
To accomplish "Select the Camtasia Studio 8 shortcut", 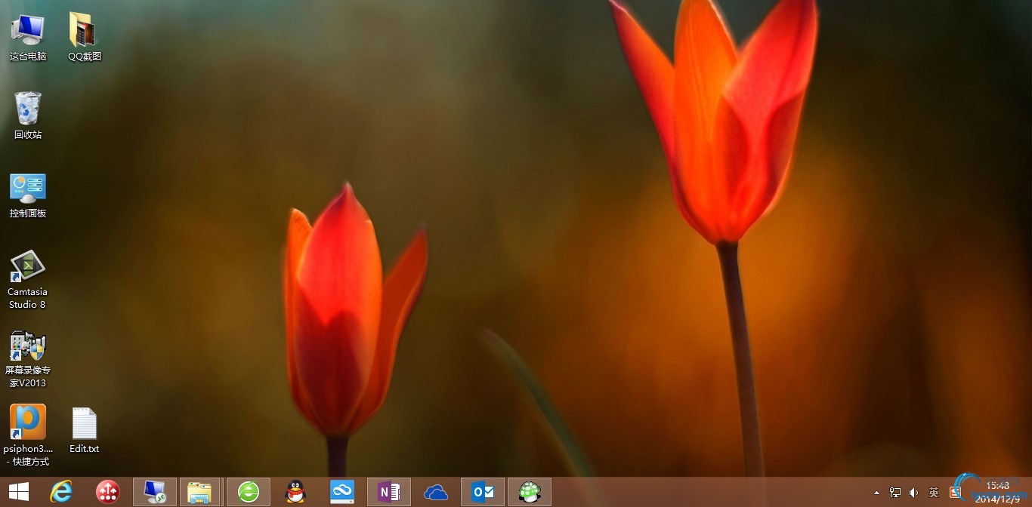I will coord(28,279).
